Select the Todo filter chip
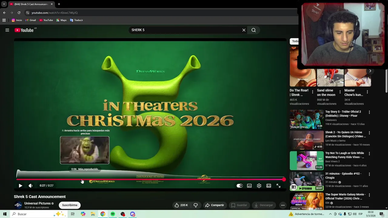388x218 pixels. 295,41
